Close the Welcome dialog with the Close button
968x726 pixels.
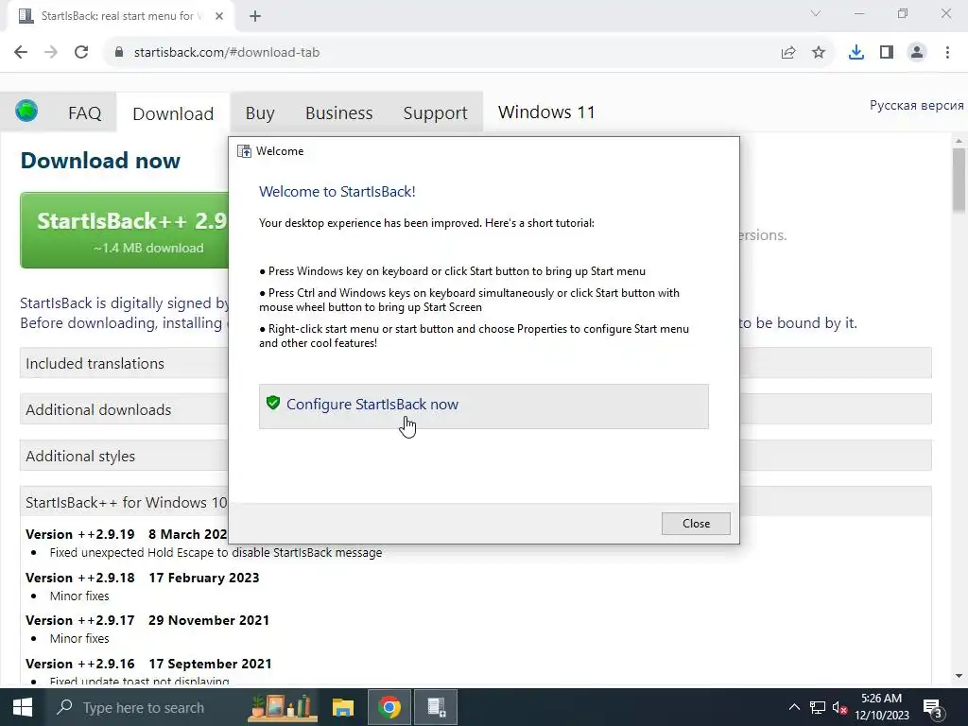point(696,524)
